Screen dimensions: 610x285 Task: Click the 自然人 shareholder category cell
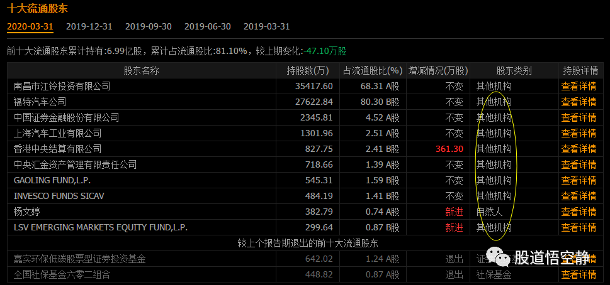point(489,212)
